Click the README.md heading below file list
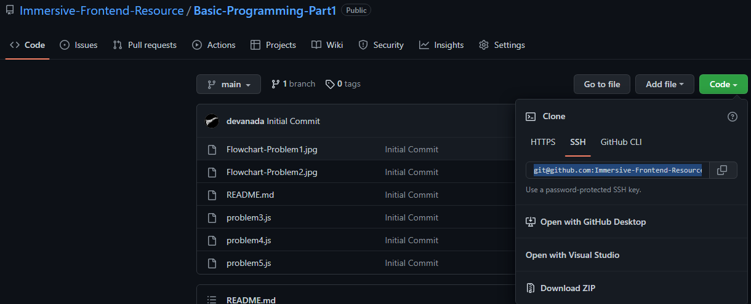The image size is (751, 304). [251, 300]
